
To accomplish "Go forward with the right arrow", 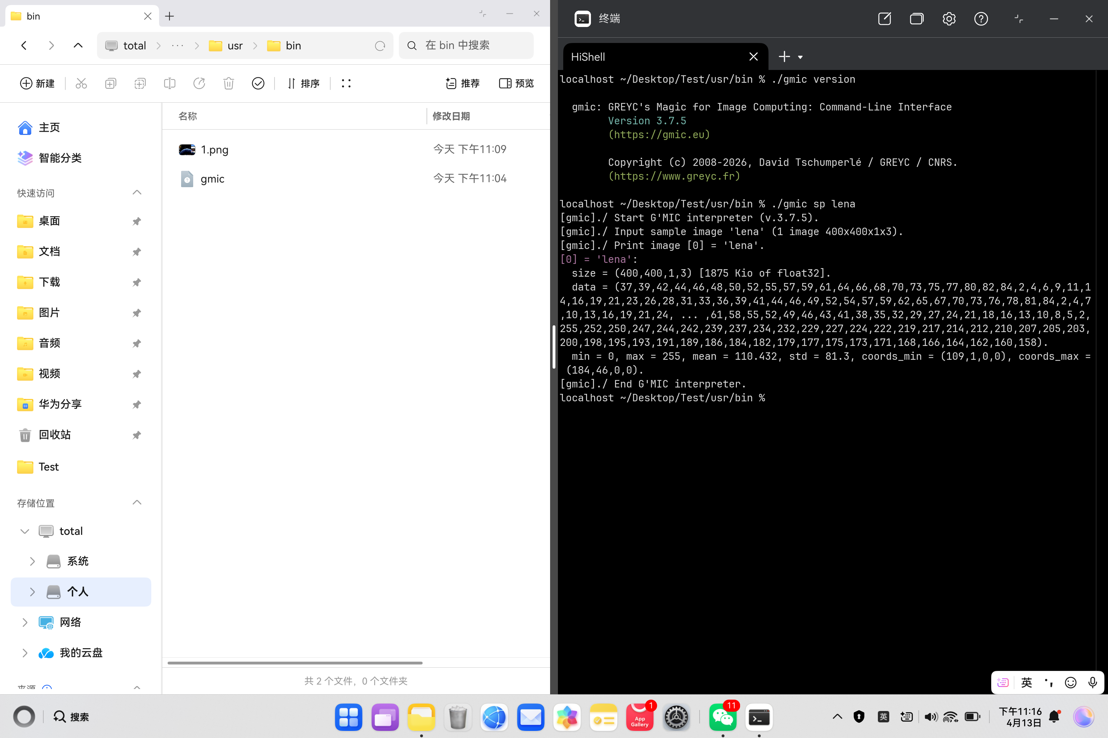I will point(51,45).
